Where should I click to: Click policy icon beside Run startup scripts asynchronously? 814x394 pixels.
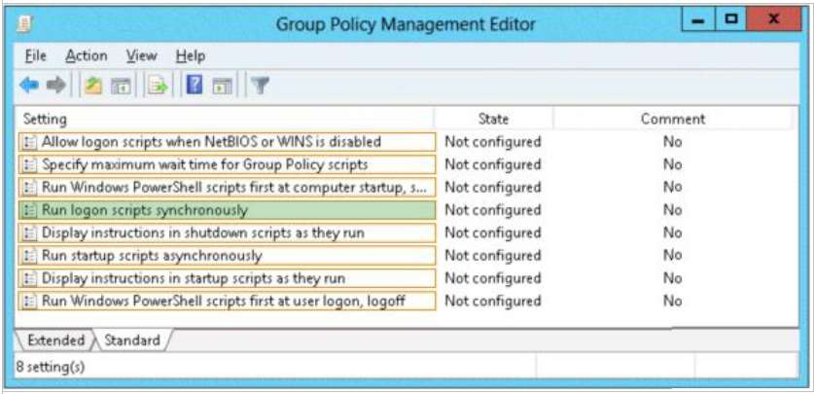pos(29,256)
